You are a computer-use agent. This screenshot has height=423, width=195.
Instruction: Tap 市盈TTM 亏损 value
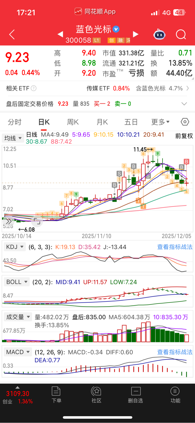point(136,73)
